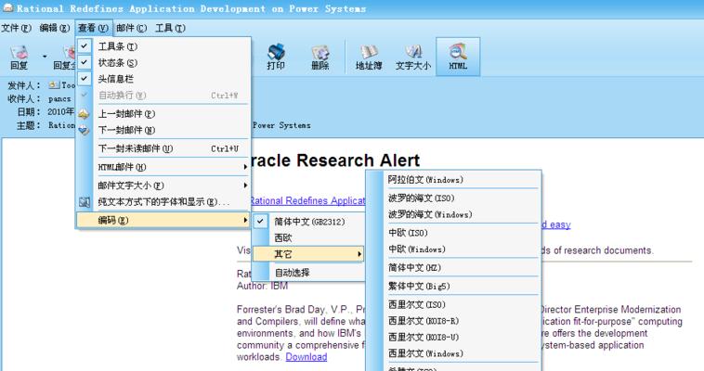Viewport: 704px width, 371px height.
Task: Open the Rational Redefines Applicat... link
Action: point(307,200)
